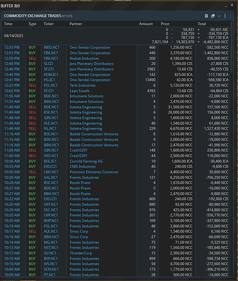
Task: Open the MED.NC1 ticker link
Action: 51,47
